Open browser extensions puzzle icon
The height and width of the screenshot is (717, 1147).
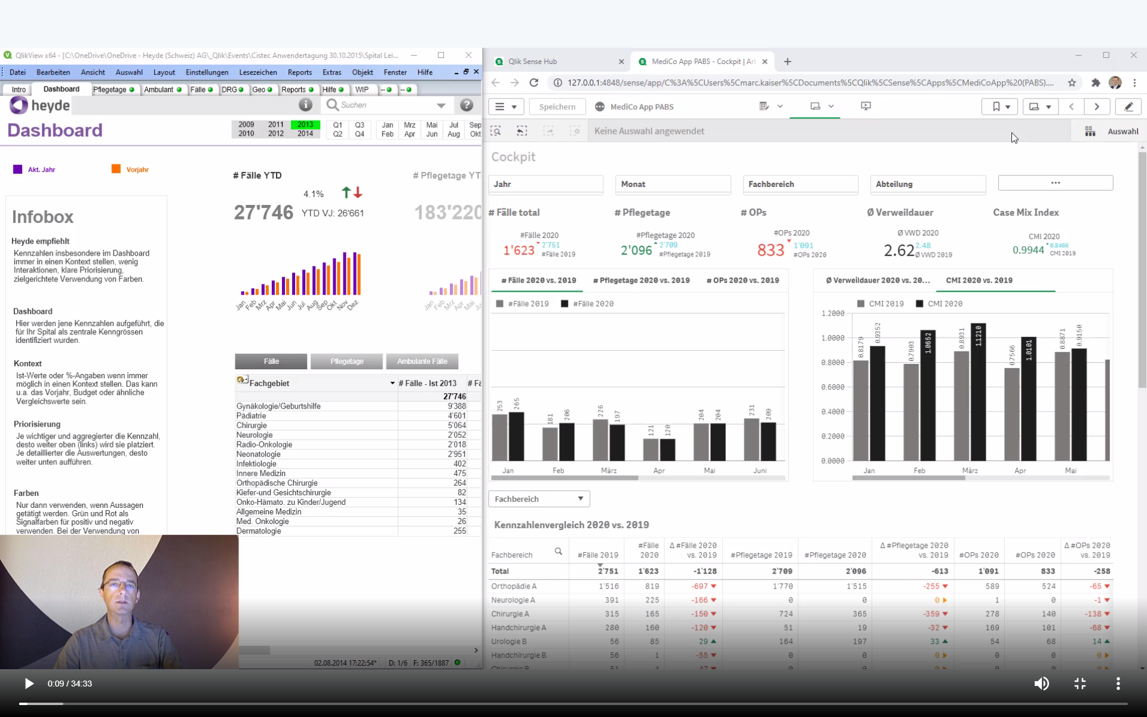(x=1096, y=83)
